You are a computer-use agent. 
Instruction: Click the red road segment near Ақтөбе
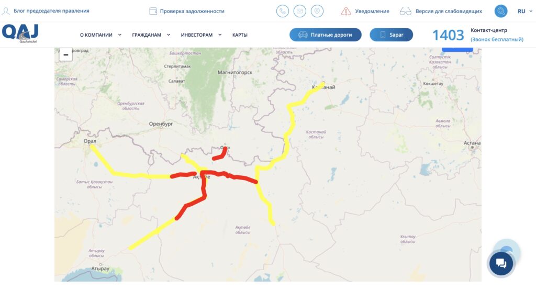204,186
